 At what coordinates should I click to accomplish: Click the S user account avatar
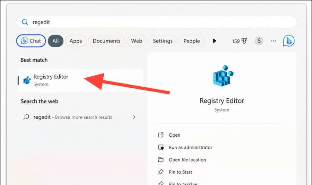259,41
